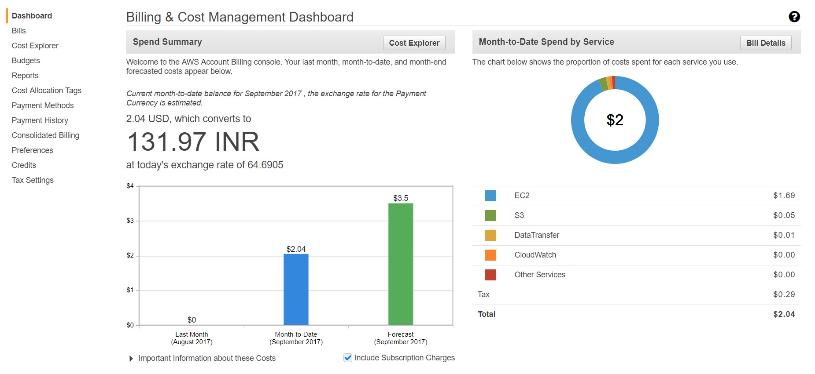Click the $0.05 S3 amount
This screenshot has height=374, width=815.
click(x=784, y=215)
